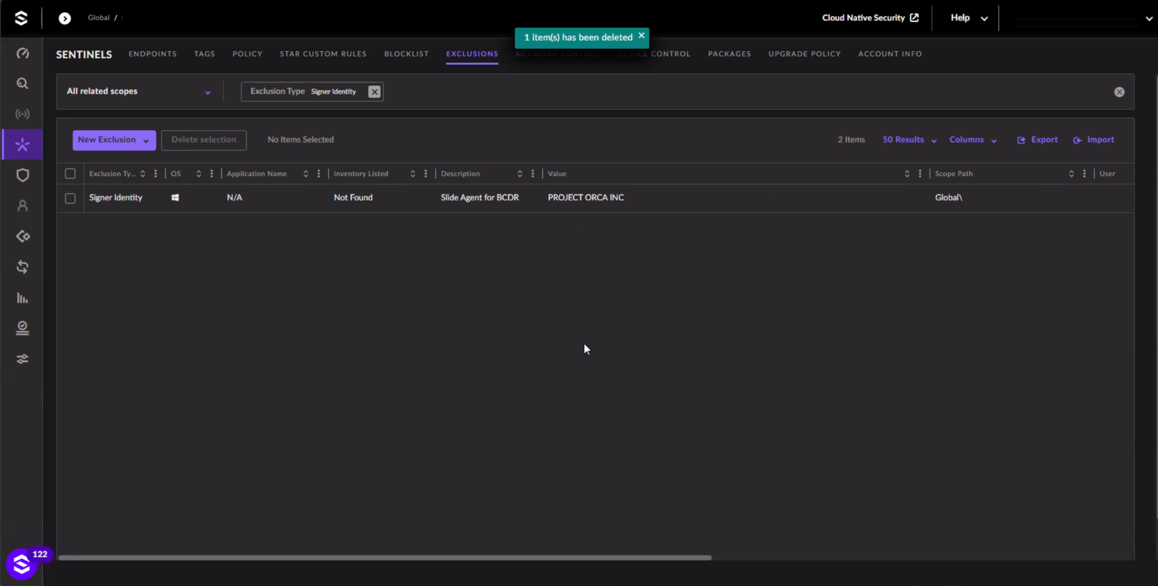Check the Signer Identity row checkbox
Screen dimensions: 1158x586
pyautogui.click(x=70, y=198)
